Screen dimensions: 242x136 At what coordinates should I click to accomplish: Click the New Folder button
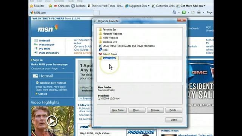[x=118, y=110]
